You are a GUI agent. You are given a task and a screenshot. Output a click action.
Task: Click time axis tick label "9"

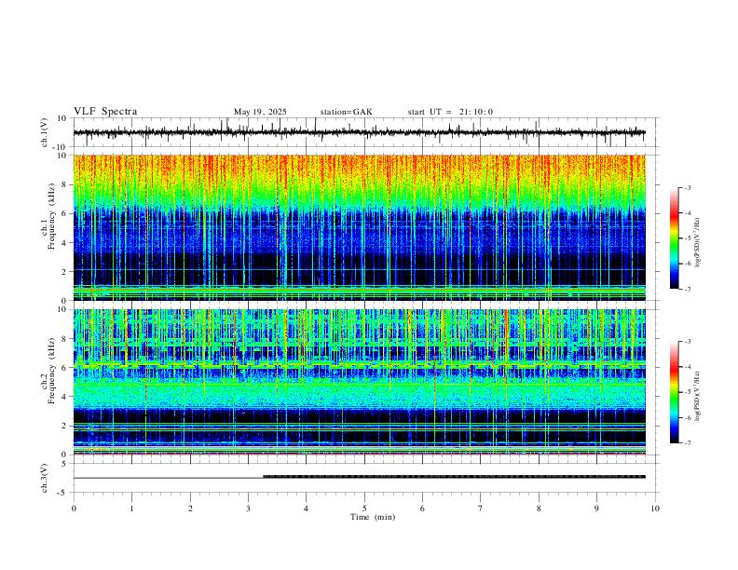click(x=596, y=509)
